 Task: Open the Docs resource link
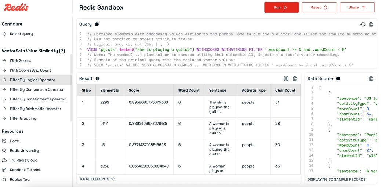[x=14, y=141]
